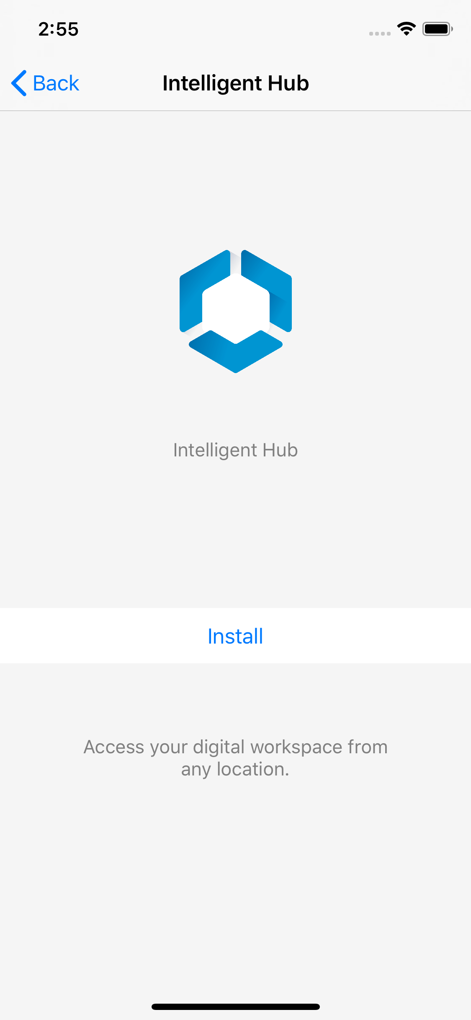Image resolution: width=471 pixels, height=1020 pixels.
Task: Tap the white center hexagon of logo
Action: pyautogui.click(x=236, y=309)
